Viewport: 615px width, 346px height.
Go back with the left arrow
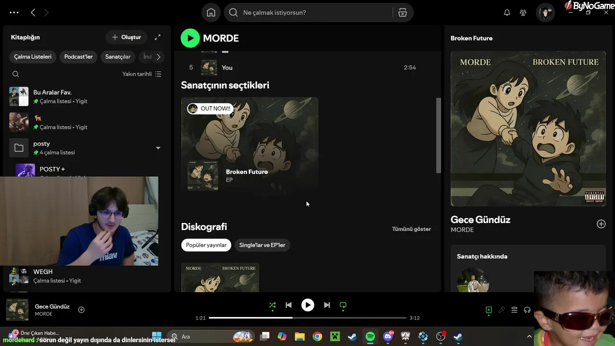[33, 12]
